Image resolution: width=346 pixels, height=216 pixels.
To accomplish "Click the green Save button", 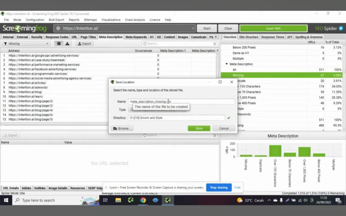I will tap(199, 128).
